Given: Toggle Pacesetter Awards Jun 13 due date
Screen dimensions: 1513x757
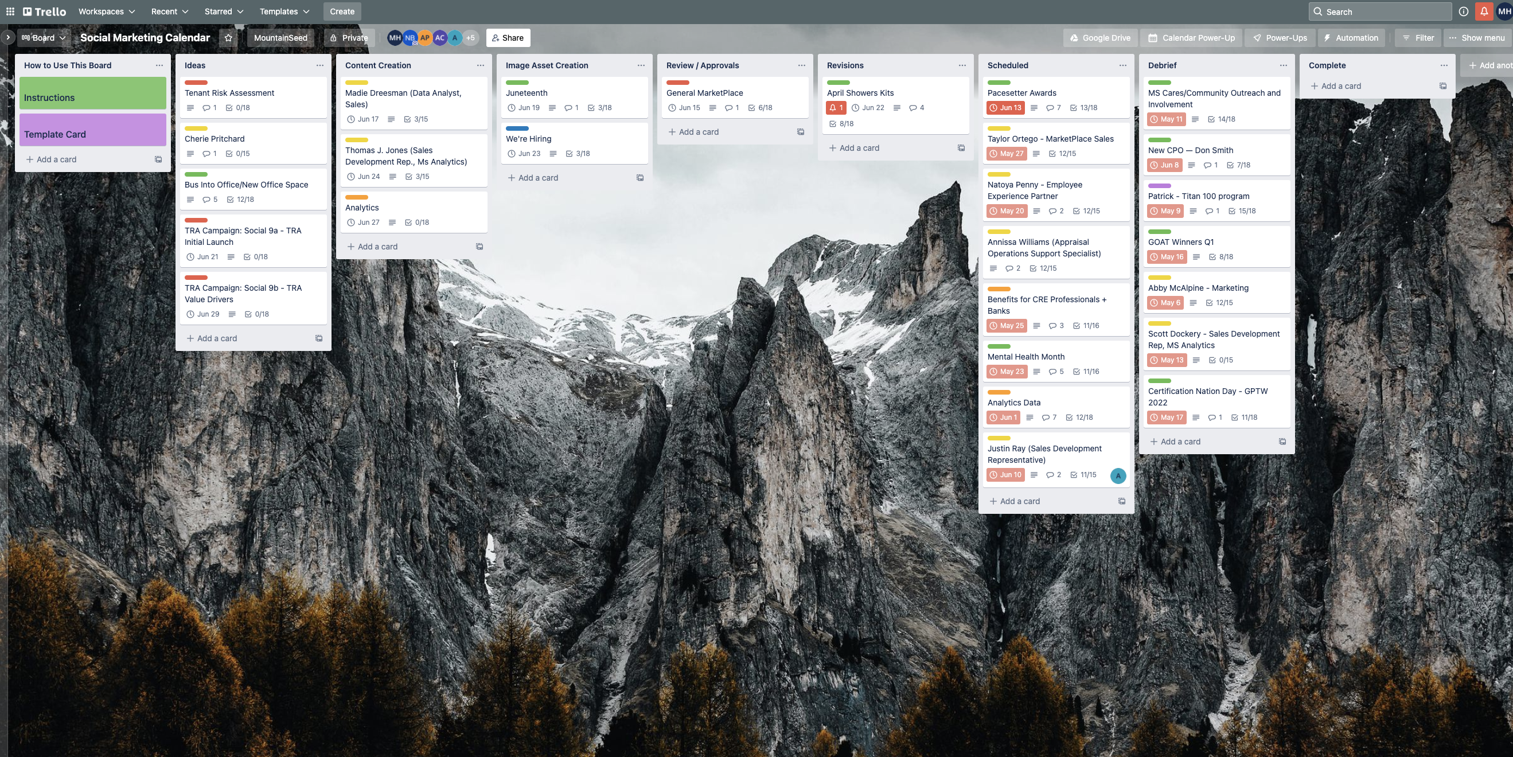Looking at the screenshot, I should tap(1005, 107).
